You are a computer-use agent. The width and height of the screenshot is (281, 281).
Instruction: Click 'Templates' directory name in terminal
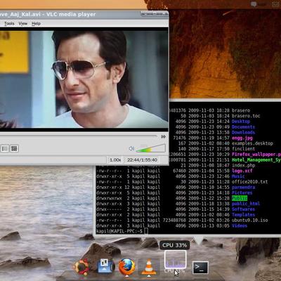pos(243,215)
